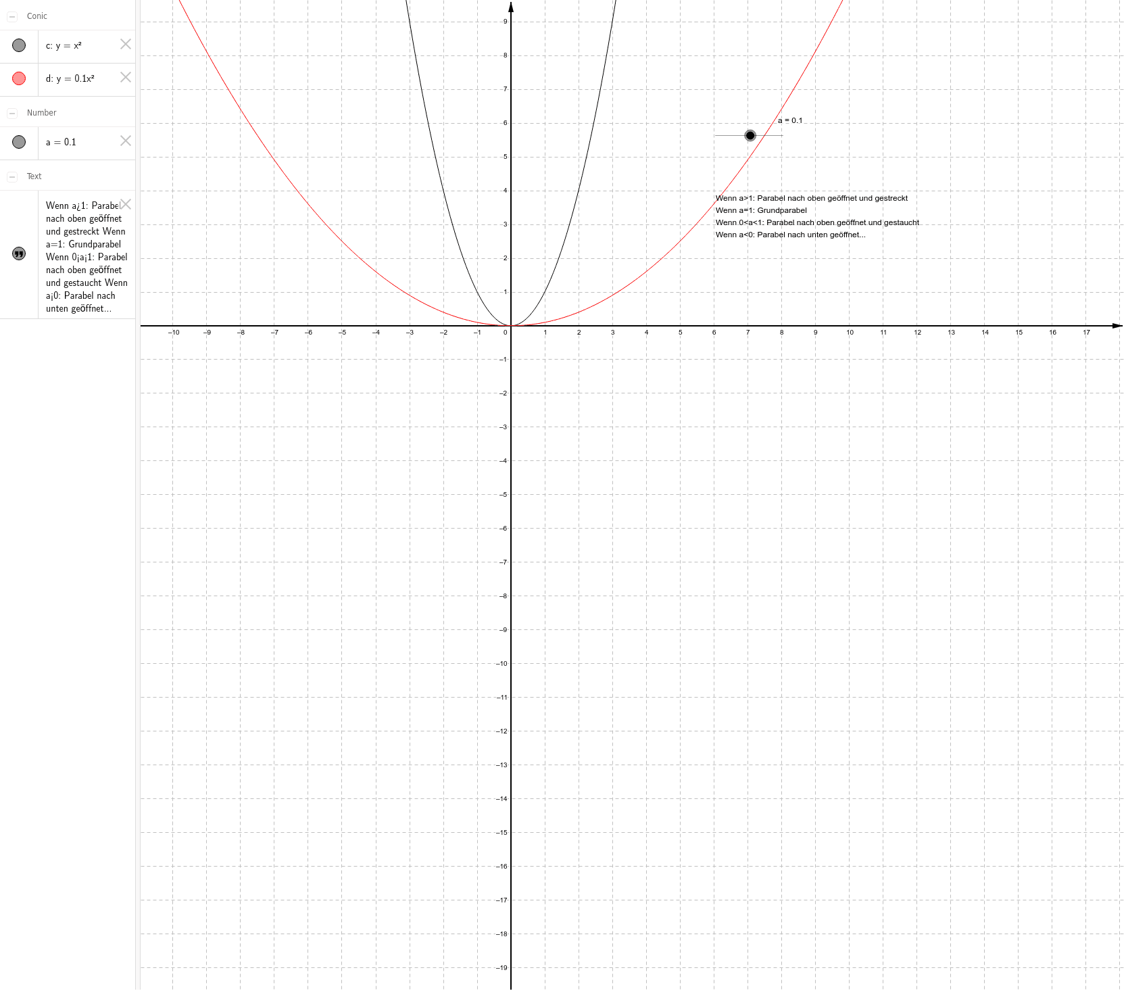
Task: Click the slider a handle in graph
Action: tap(750, 136)
